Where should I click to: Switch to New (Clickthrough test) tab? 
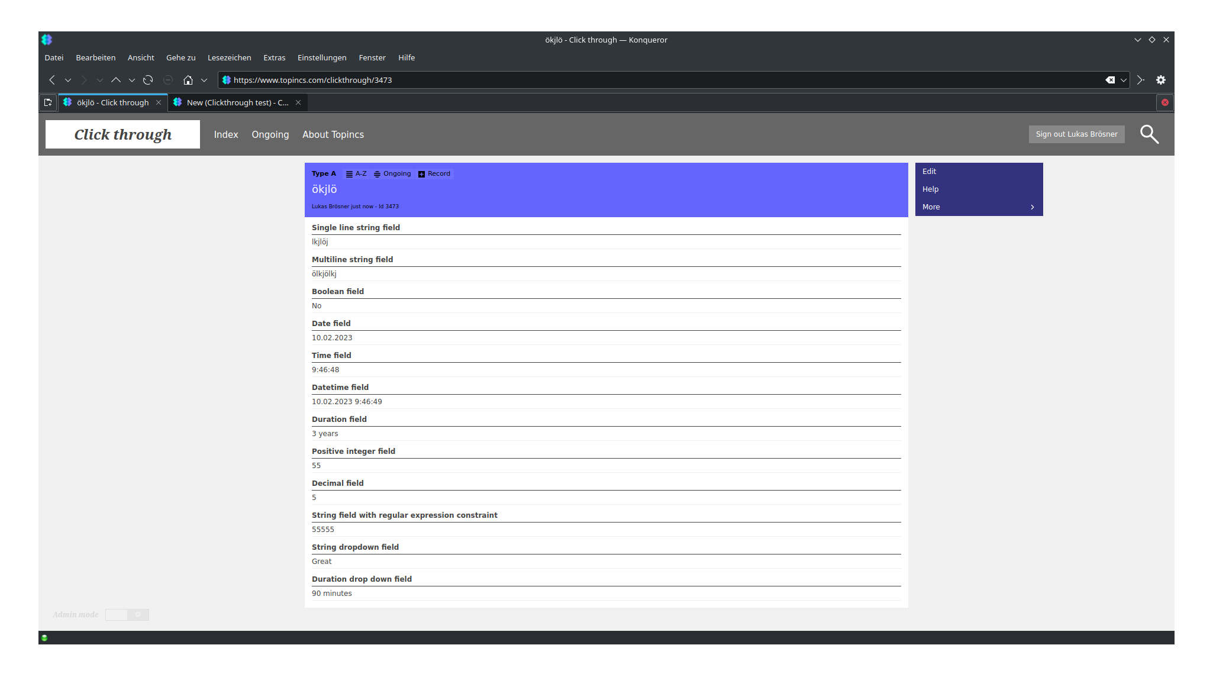(237, 102)
